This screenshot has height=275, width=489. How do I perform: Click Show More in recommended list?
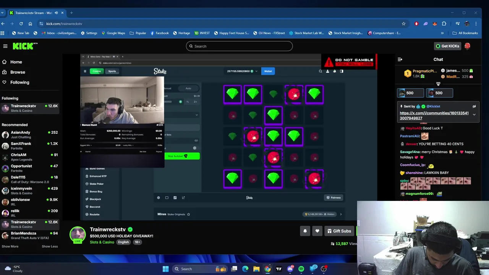pos(10,246)
